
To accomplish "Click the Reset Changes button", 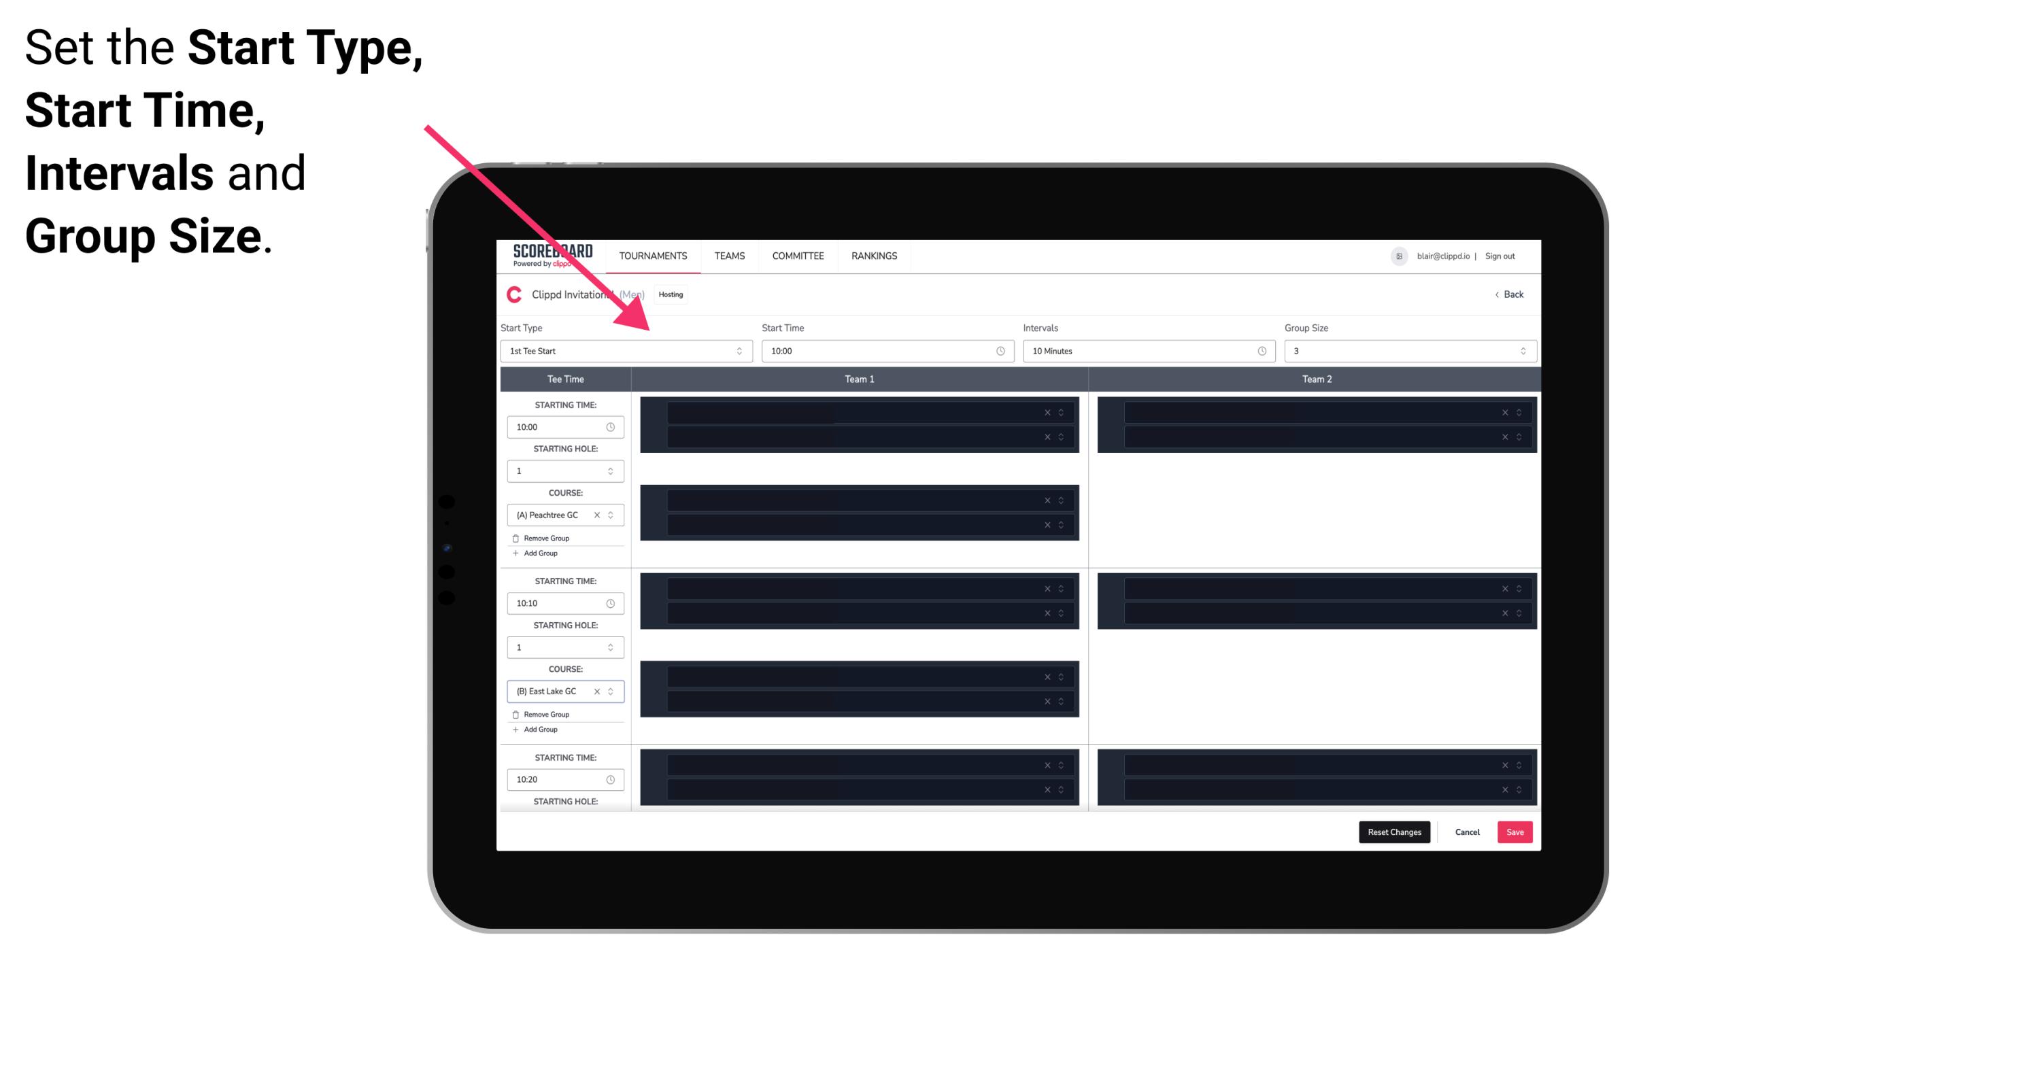I will [x=1395, y=831].
